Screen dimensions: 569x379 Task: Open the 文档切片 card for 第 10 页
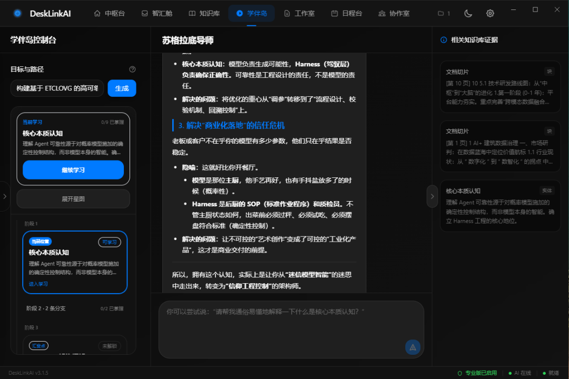[500, 87]
